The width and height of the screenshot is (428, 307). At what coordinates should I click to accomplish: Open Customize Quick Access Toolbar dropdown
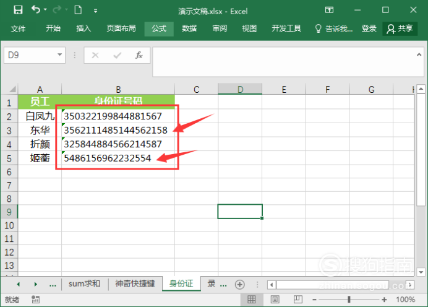pyautogui.click(x=95, y=11)
